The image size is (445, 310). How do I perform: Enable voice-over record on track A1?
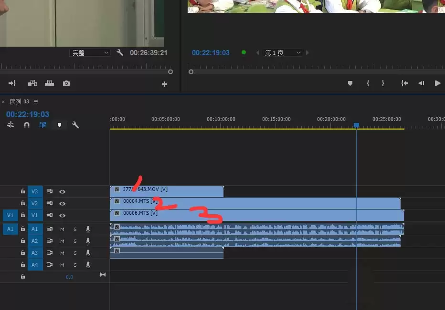coord(88,229)
